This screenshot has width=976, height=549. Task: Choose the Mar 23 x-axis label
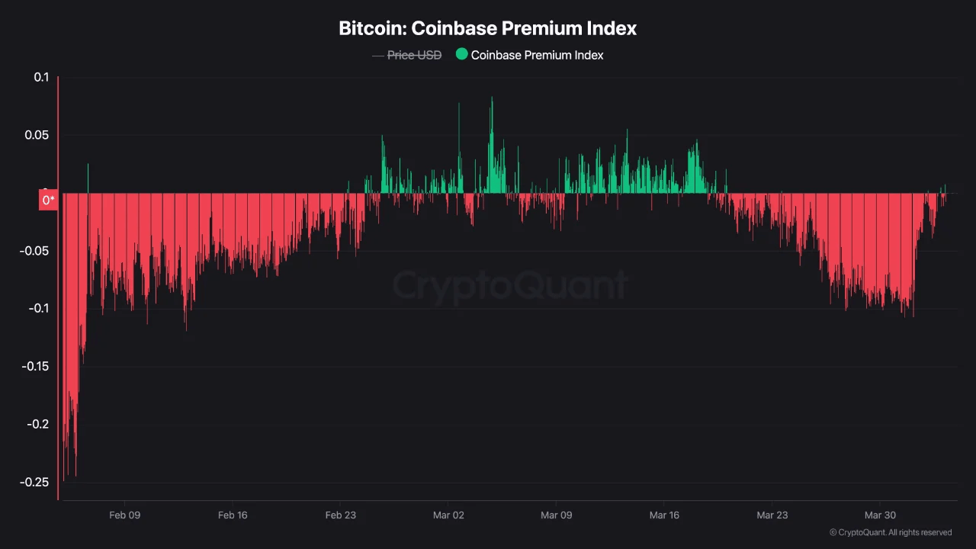point(772,515)
